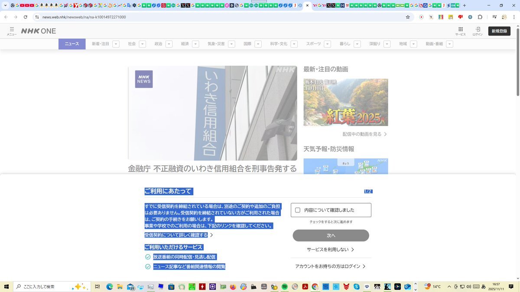Expand the 気象・災害 dropdown arrow
520x292 pixels.
[x=232, y=44]
